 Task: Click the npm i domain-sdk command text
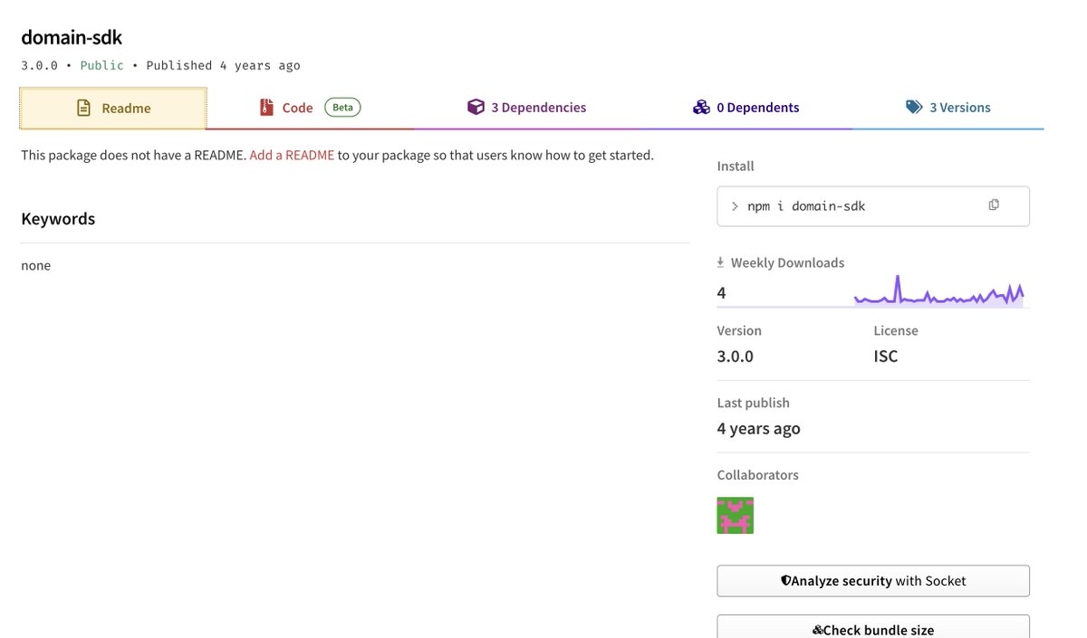(x=806, y=206)
